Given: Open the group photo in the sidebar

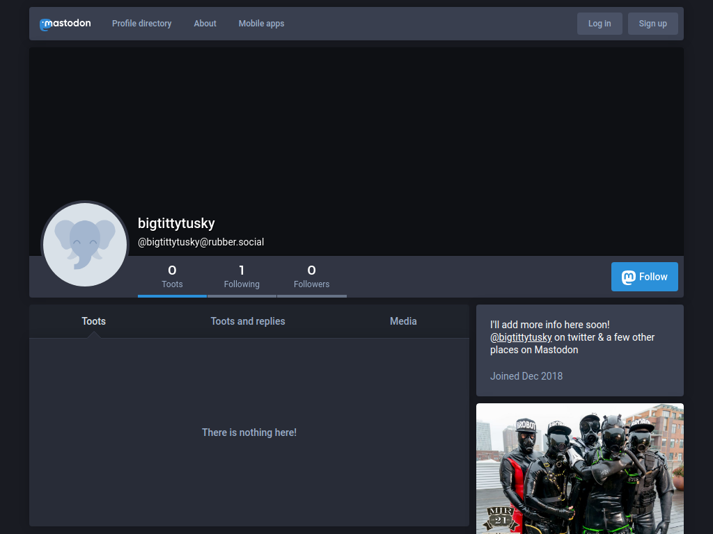Looking at the screenshot, I should click(580, 469).
